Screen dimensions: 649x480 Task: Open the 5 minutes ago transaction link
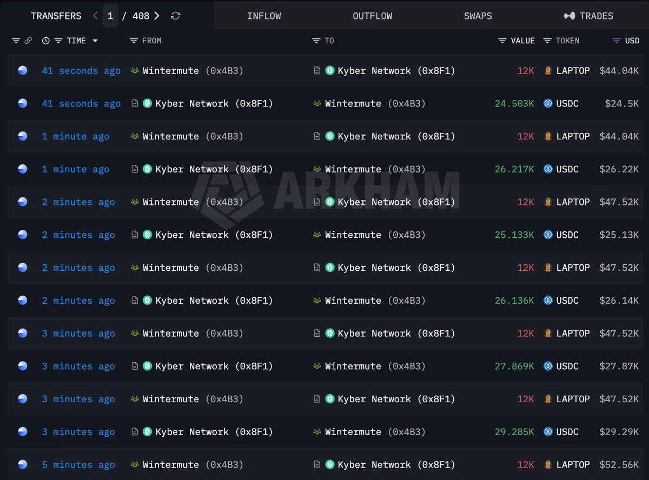78,465
